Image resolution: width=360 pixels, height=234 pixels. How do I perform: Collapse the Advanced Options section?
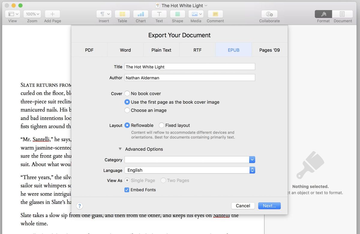120,149
